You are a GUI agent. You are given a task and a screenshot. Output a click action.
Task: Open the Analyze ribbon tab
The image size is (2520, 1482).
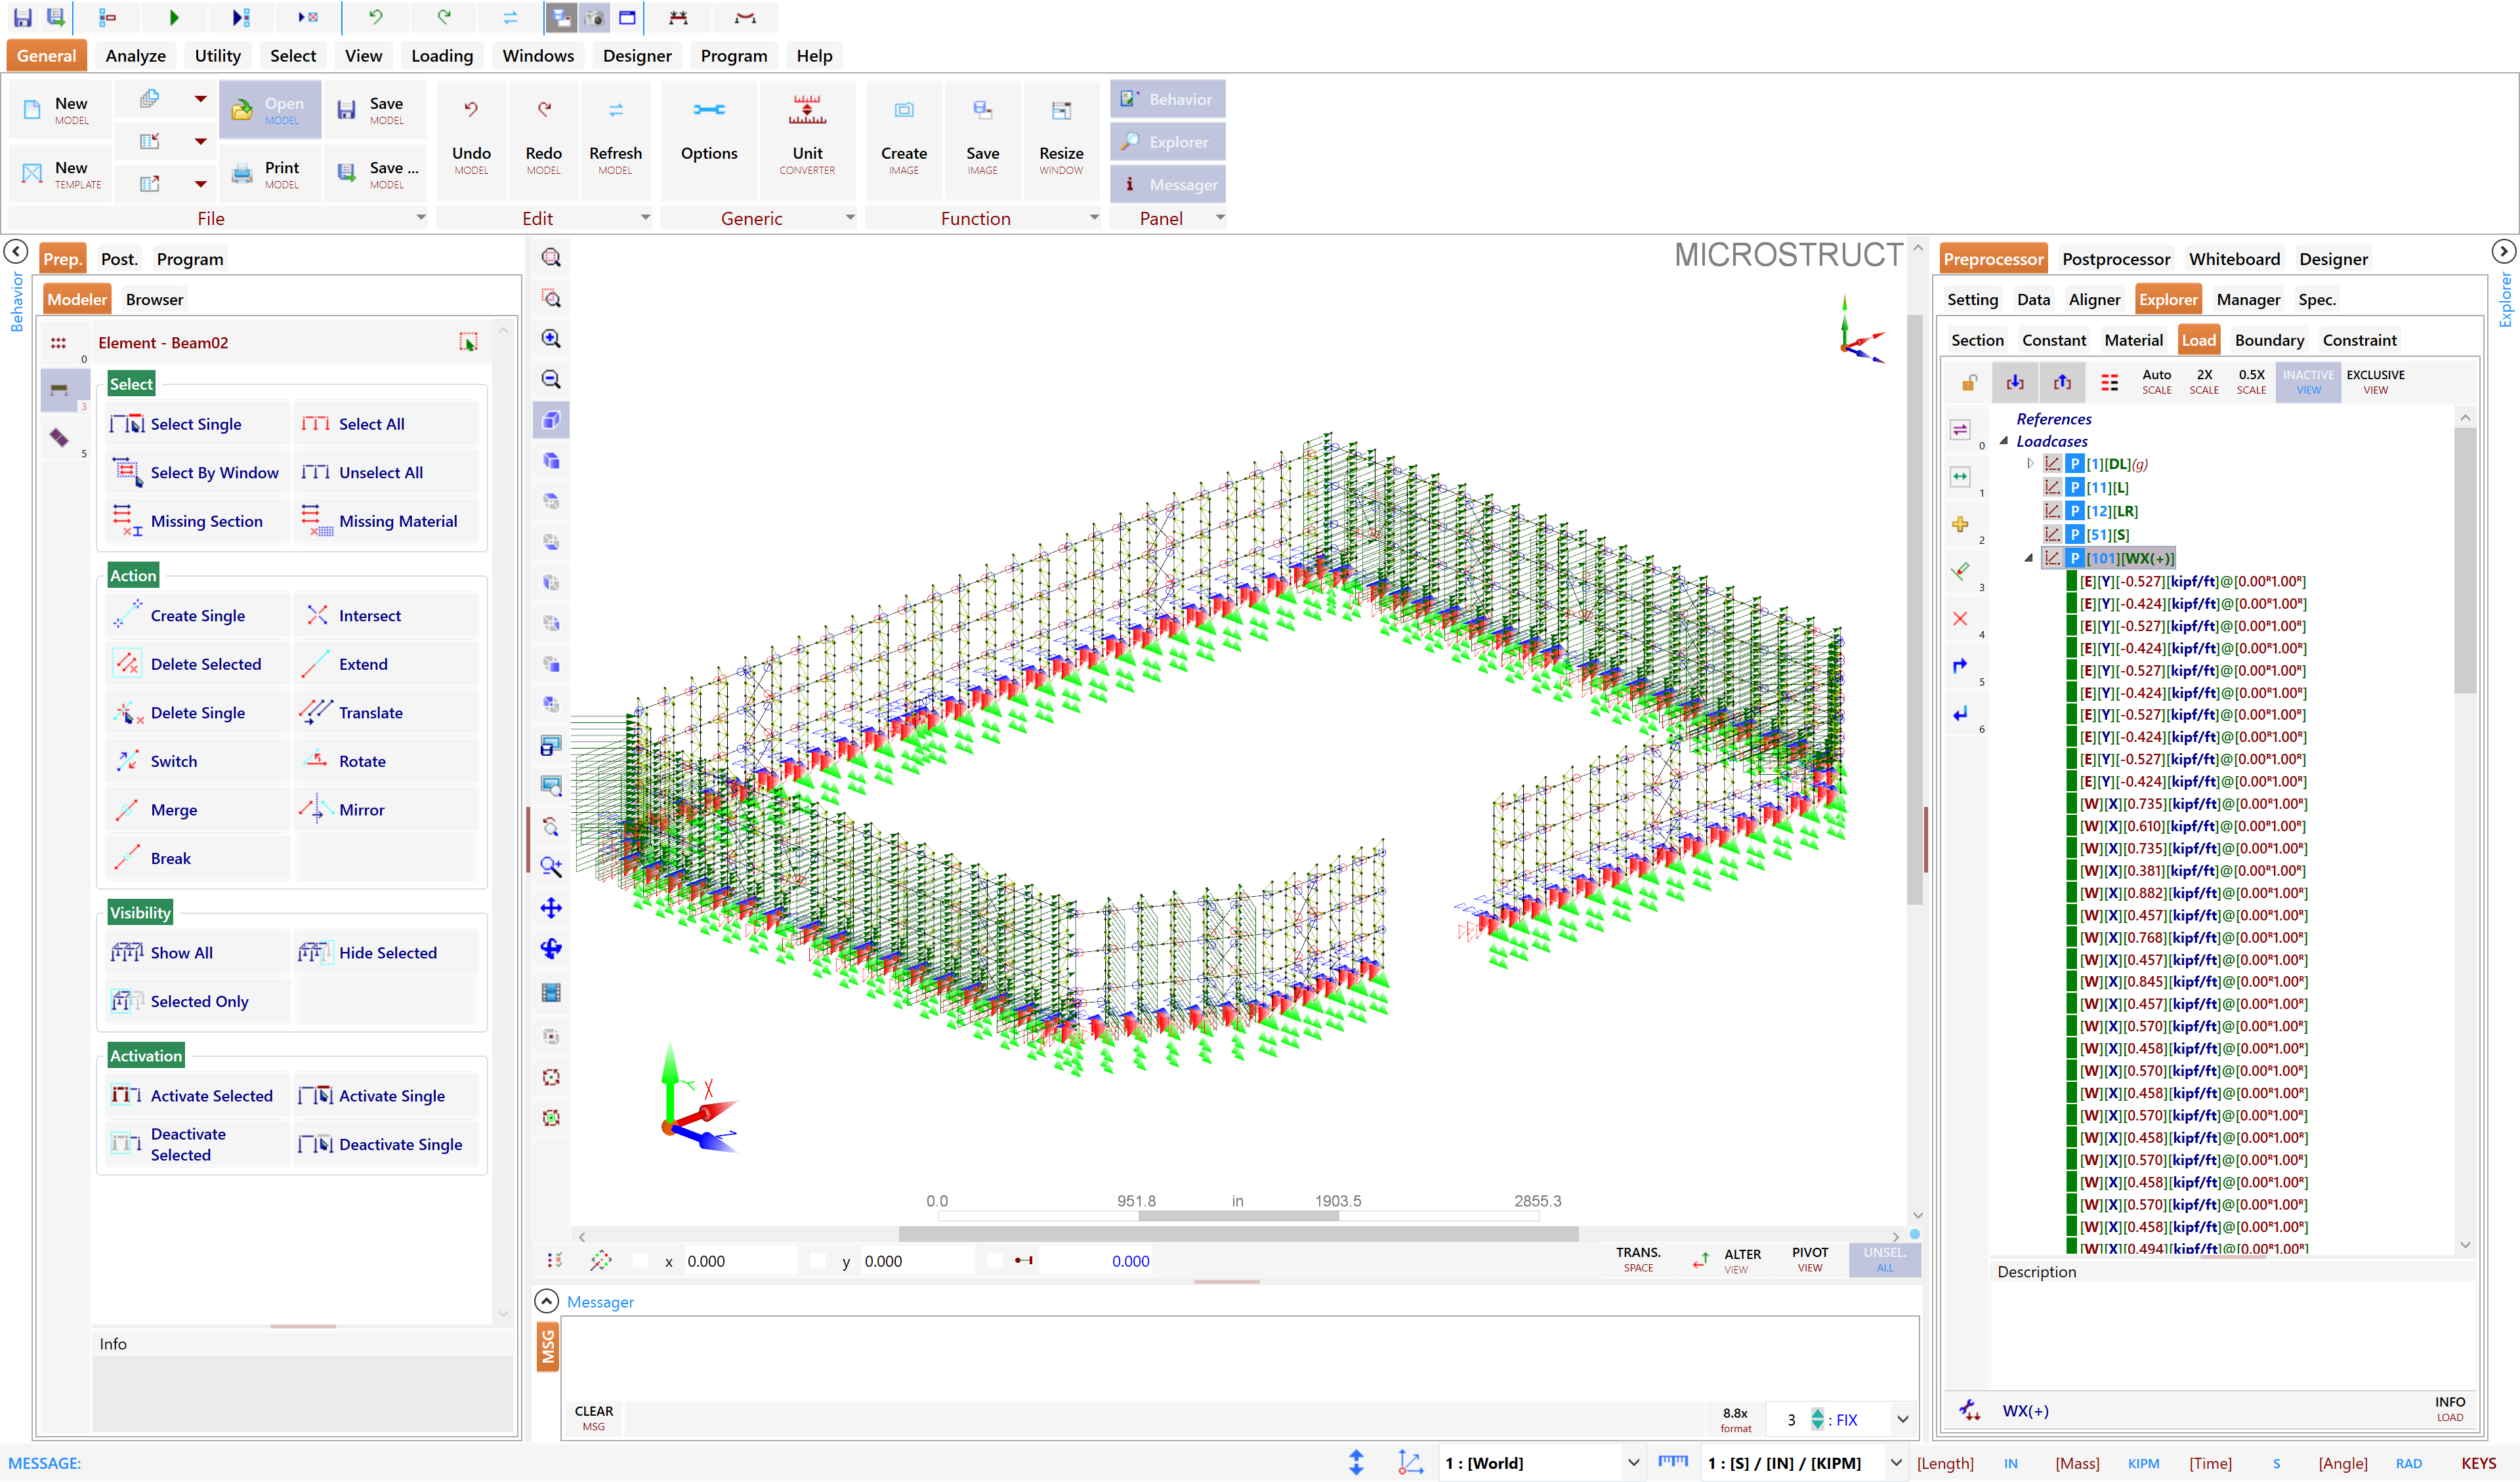coord(135,56)
